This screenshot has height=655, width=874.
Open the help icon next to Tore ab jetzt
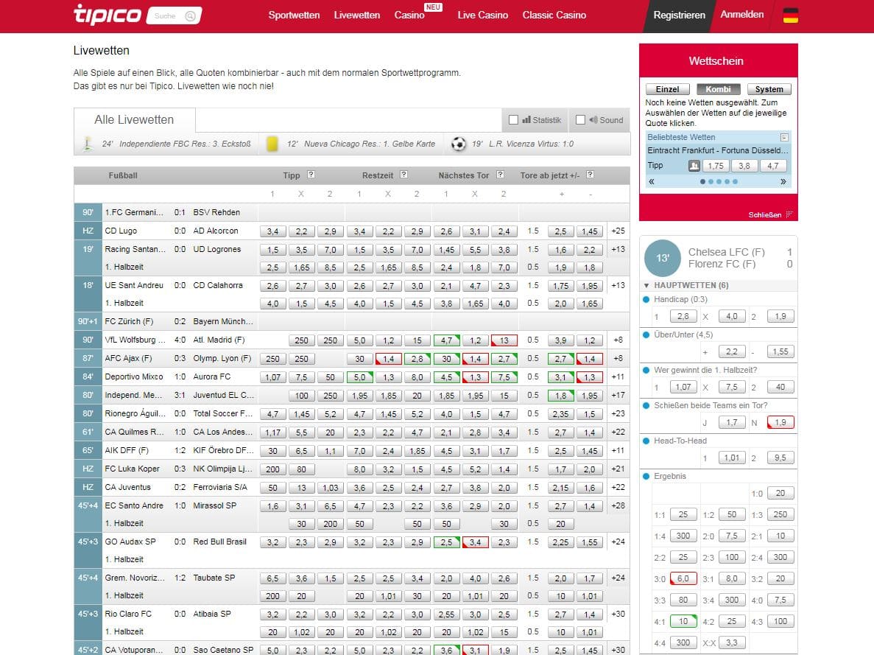(590, 175)
